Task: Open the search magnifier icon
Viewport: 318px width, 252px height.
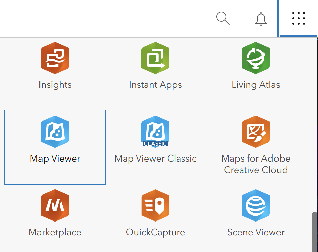Action: (x=223, y=18)
